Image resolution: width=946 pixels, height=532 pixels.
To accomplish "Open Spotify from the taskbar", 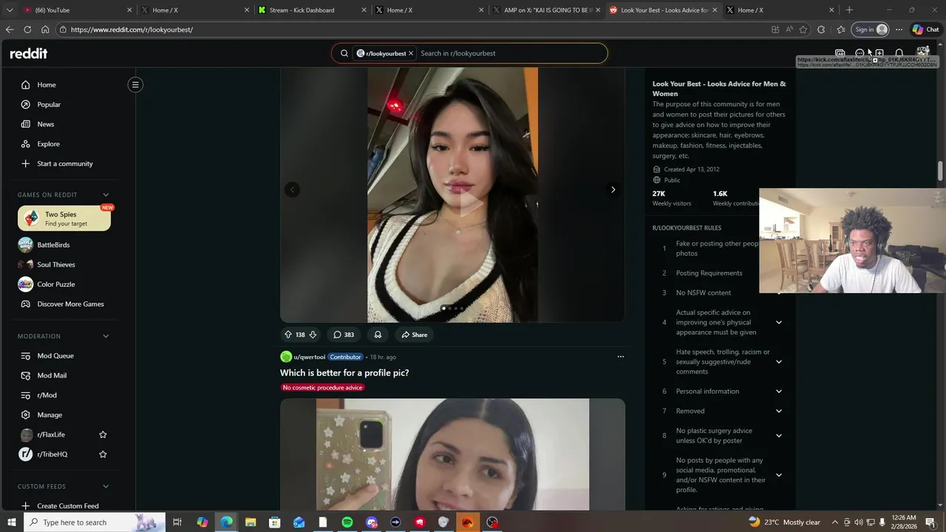I will pos(347,522).
